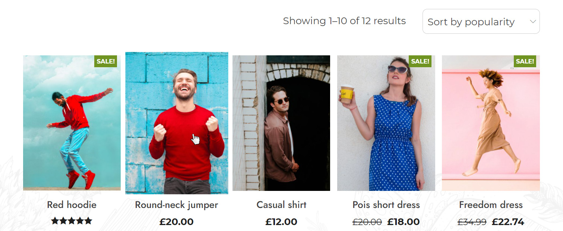Click the £18.00 sale price of Pois dress
Viewport: 563px width, 231px height.
tap(404, 222)
